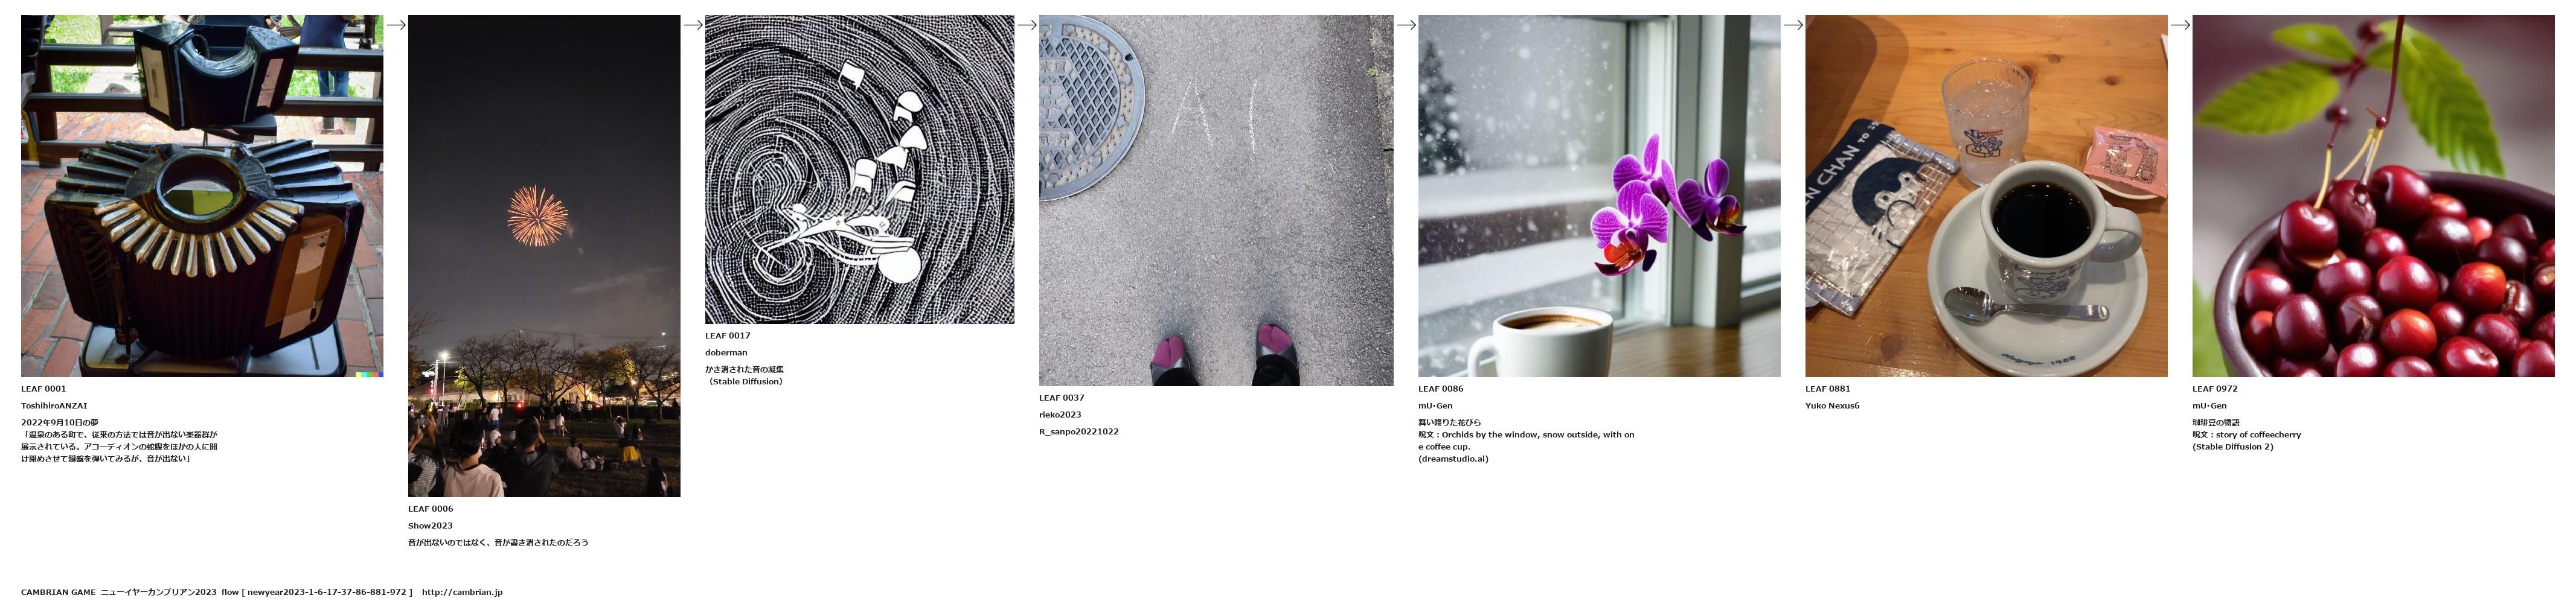Click author name Yuko Nexus6
This screenshot has height=607, width=2576.
point(1832,406)
